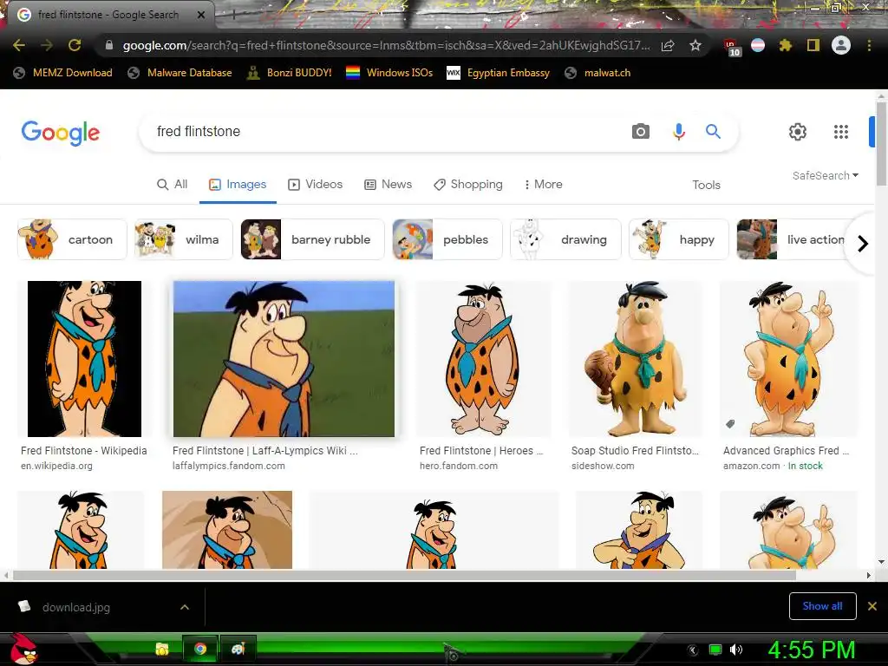
Task: Click the browser forward arrow
Action: point(47,45)
